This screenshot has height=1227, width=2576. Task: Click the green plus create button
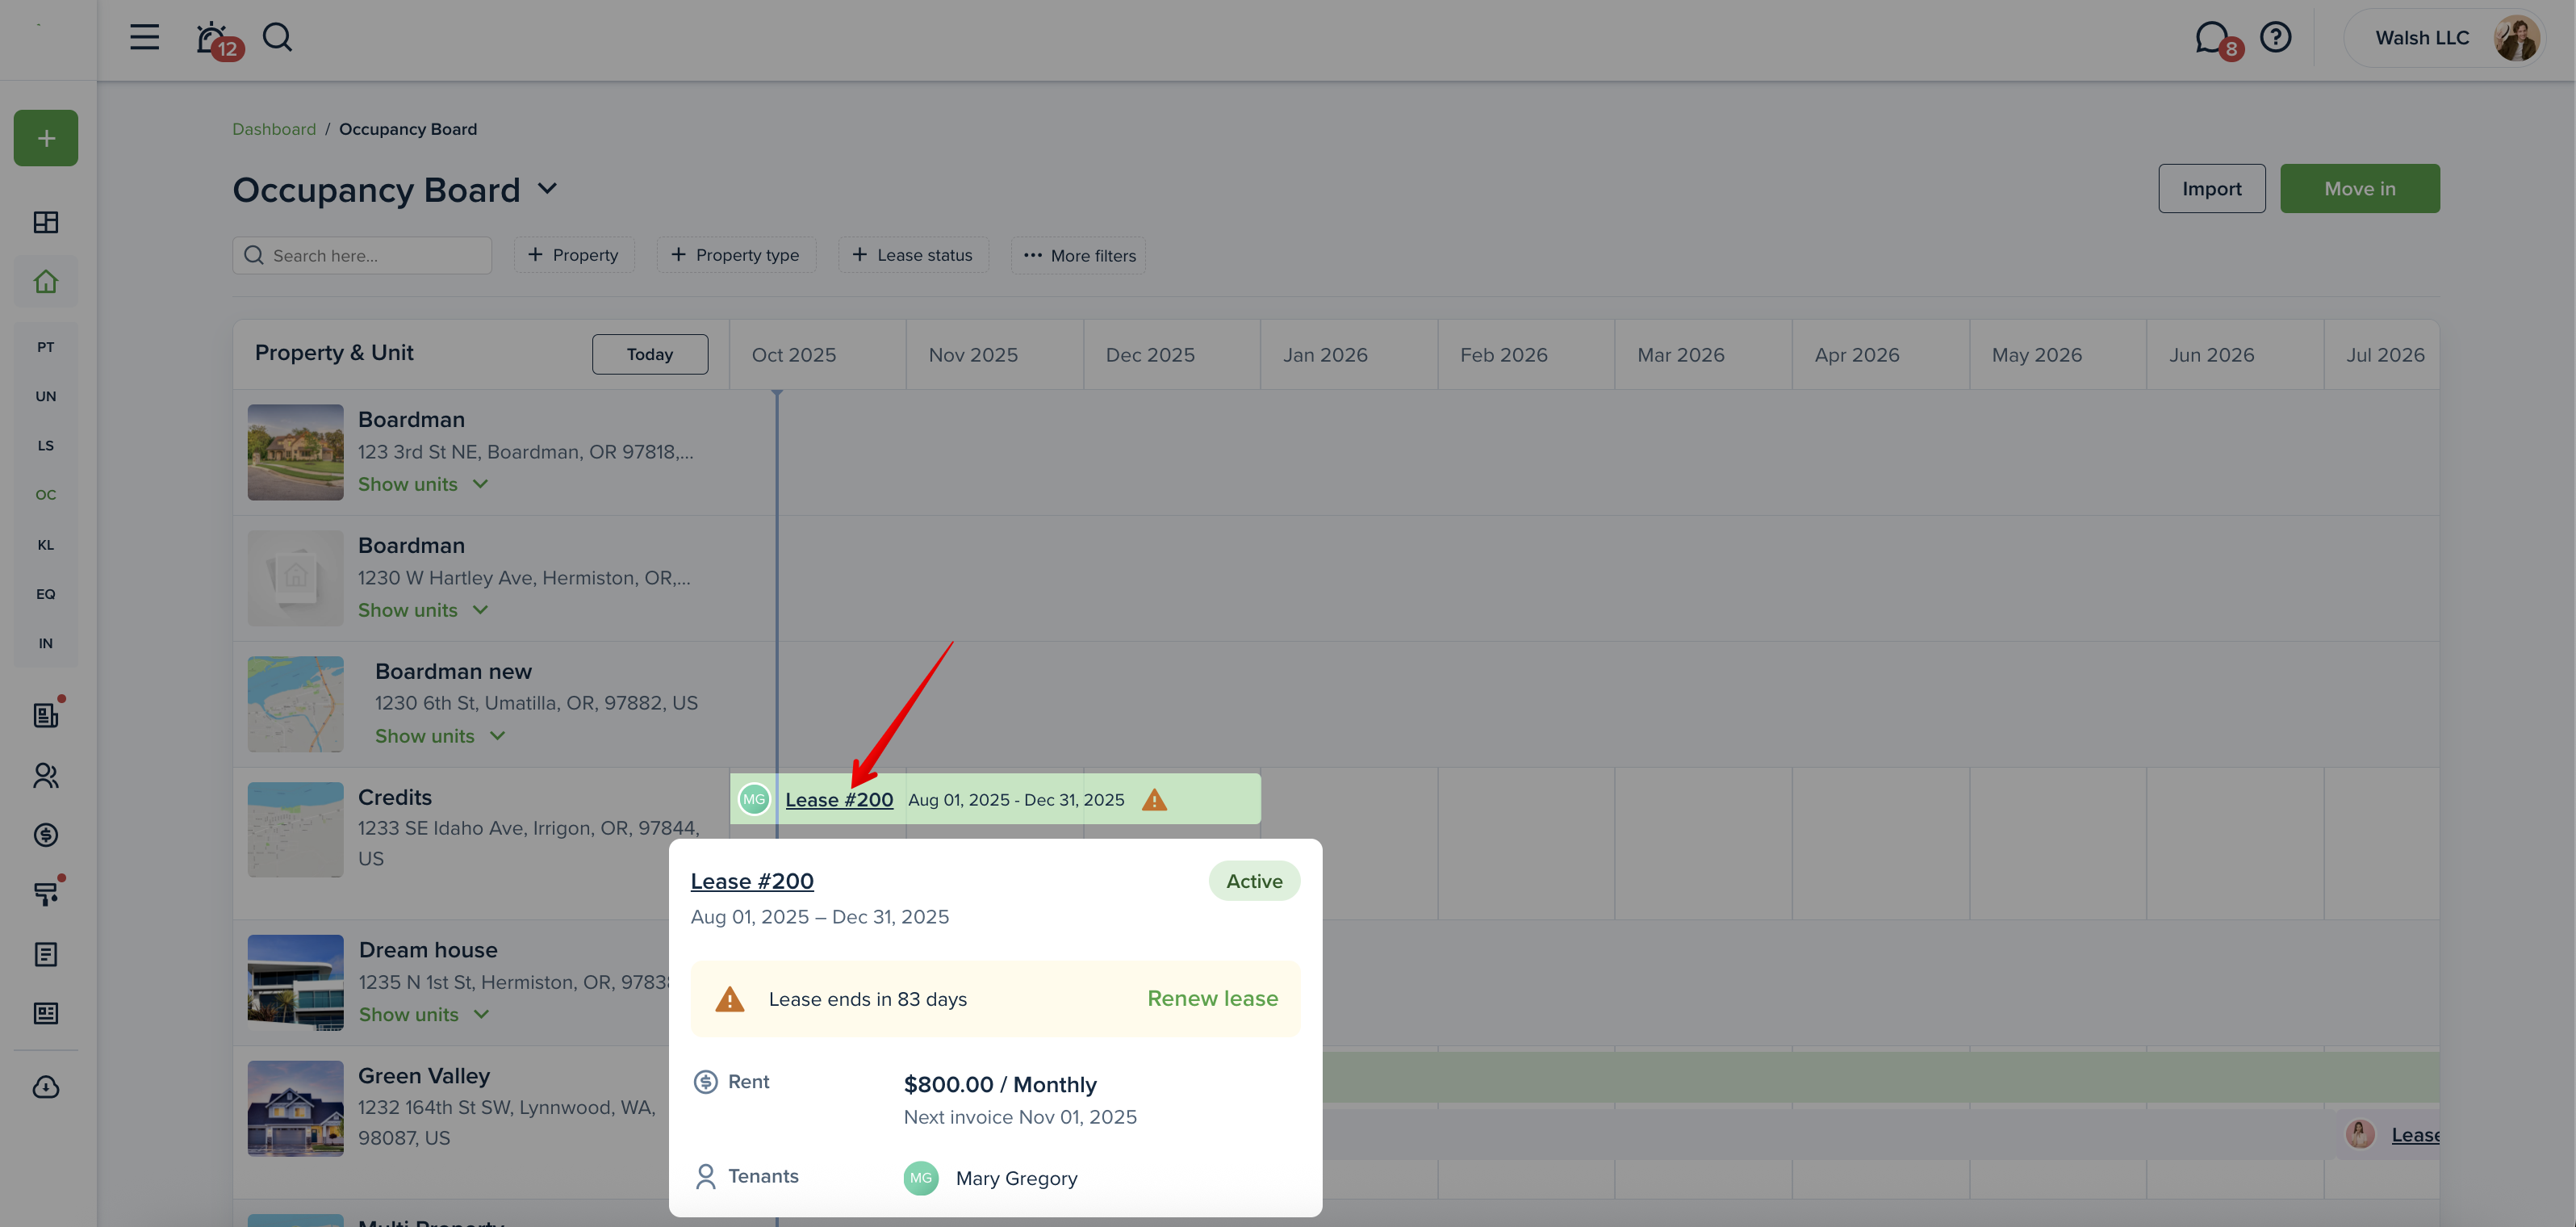tap(46, 138)
